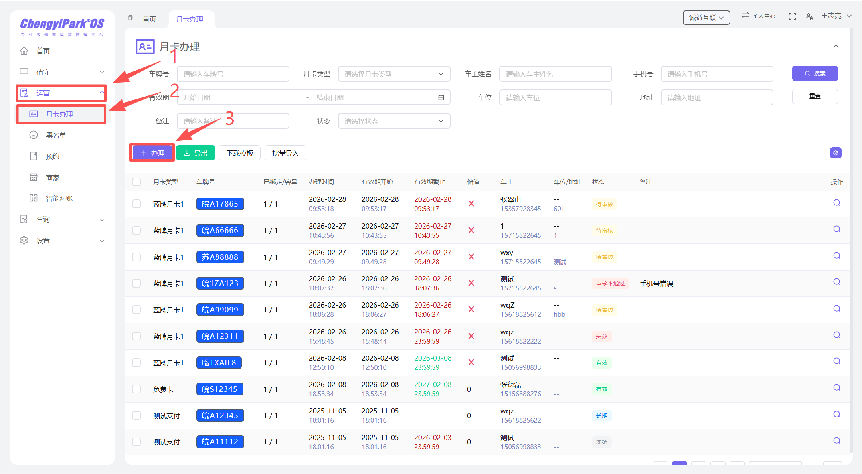This screenshot has height=474, width=862.
Task: Click the fullscreen toggle icon
Action: 792,16
